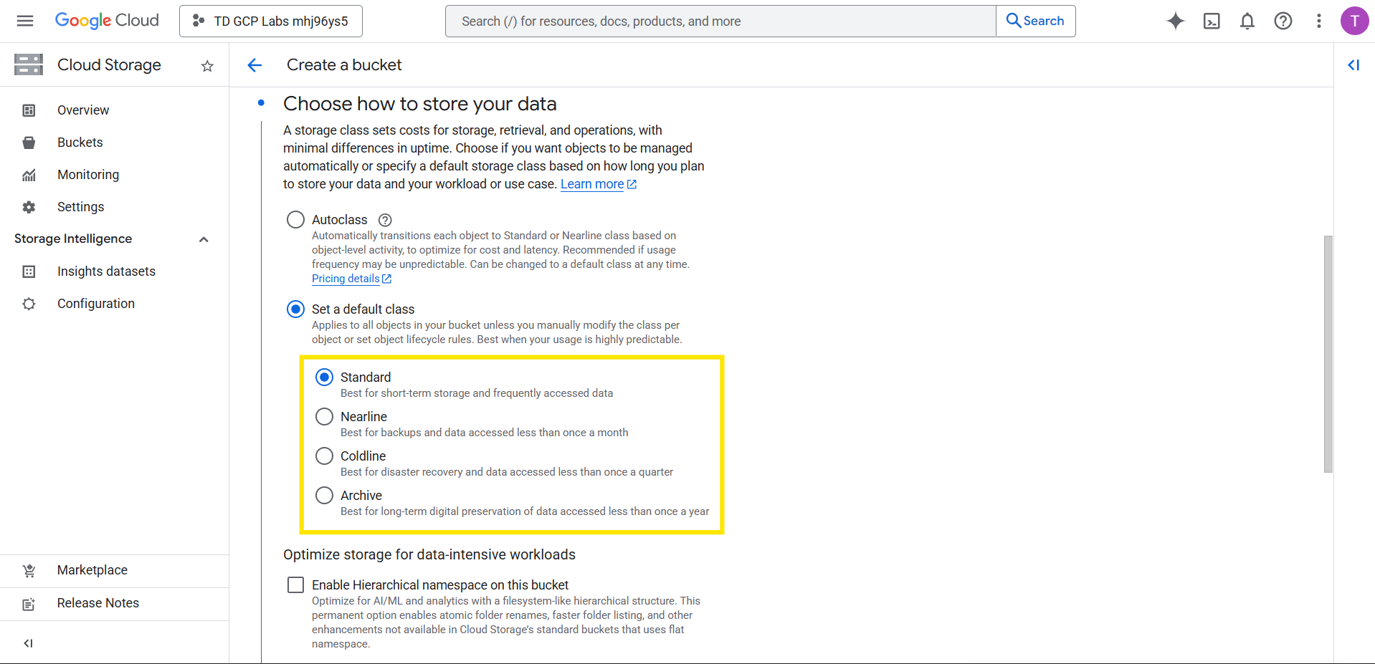This screenshot has width=1375, height=664.
Task: Enable Hierarchical namespace checkbox
Action: tap(295, 584)
